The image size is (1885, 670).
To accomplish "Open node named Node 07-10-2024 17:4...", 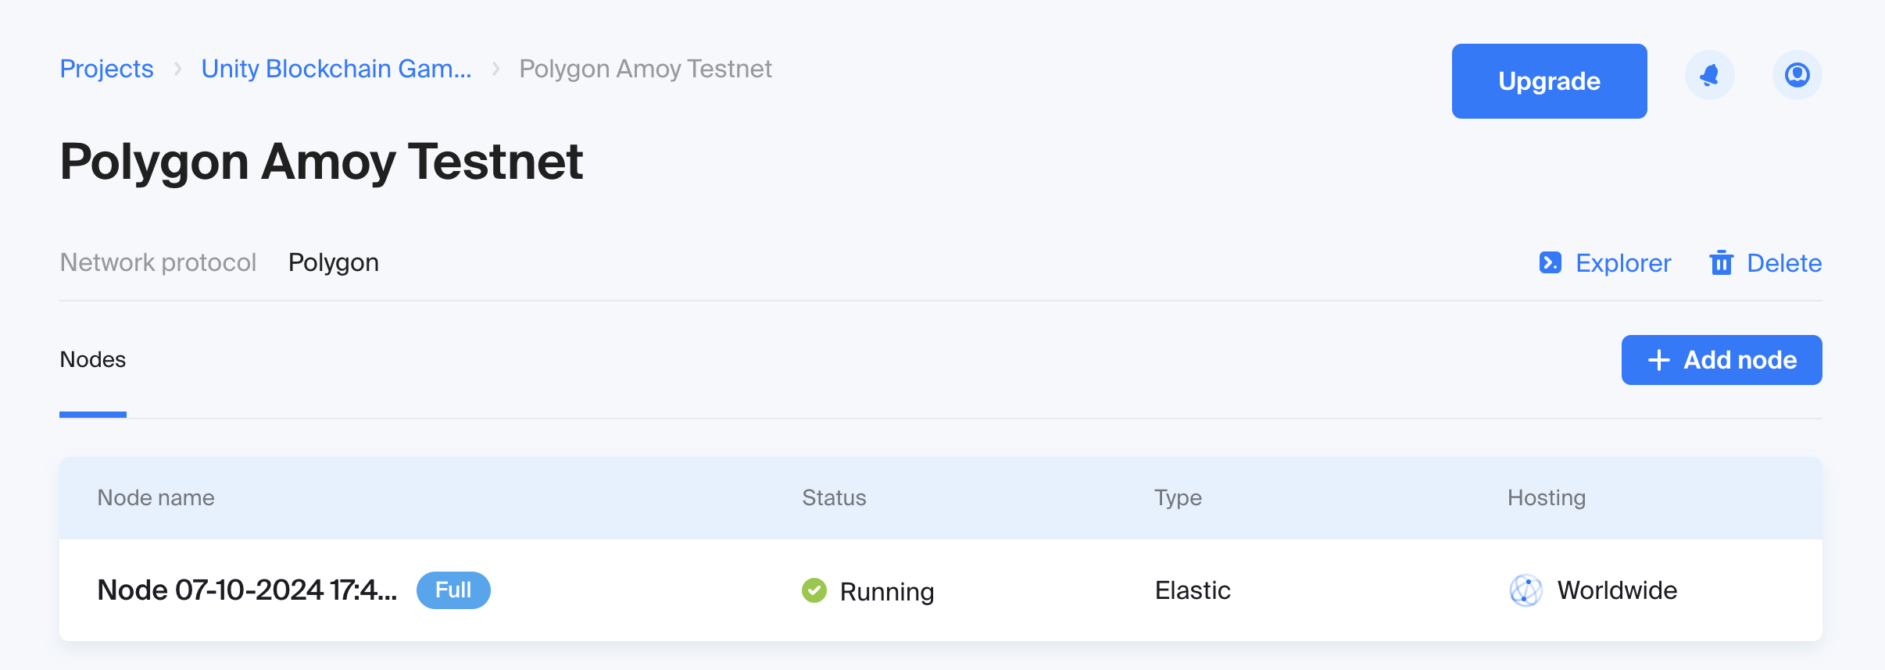I will [247, 590].
